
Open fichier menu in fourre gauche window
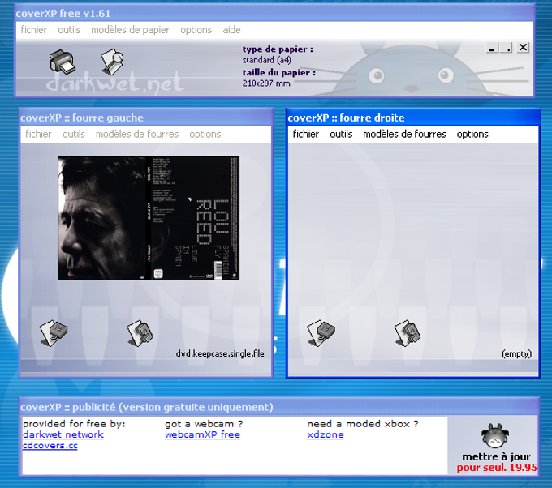pos(38,134)
